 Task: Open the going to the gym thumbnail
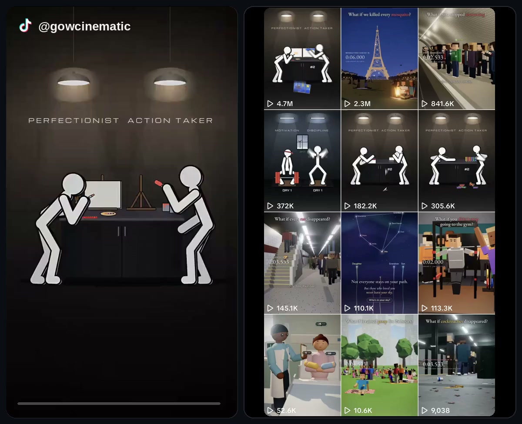(457, 263)
